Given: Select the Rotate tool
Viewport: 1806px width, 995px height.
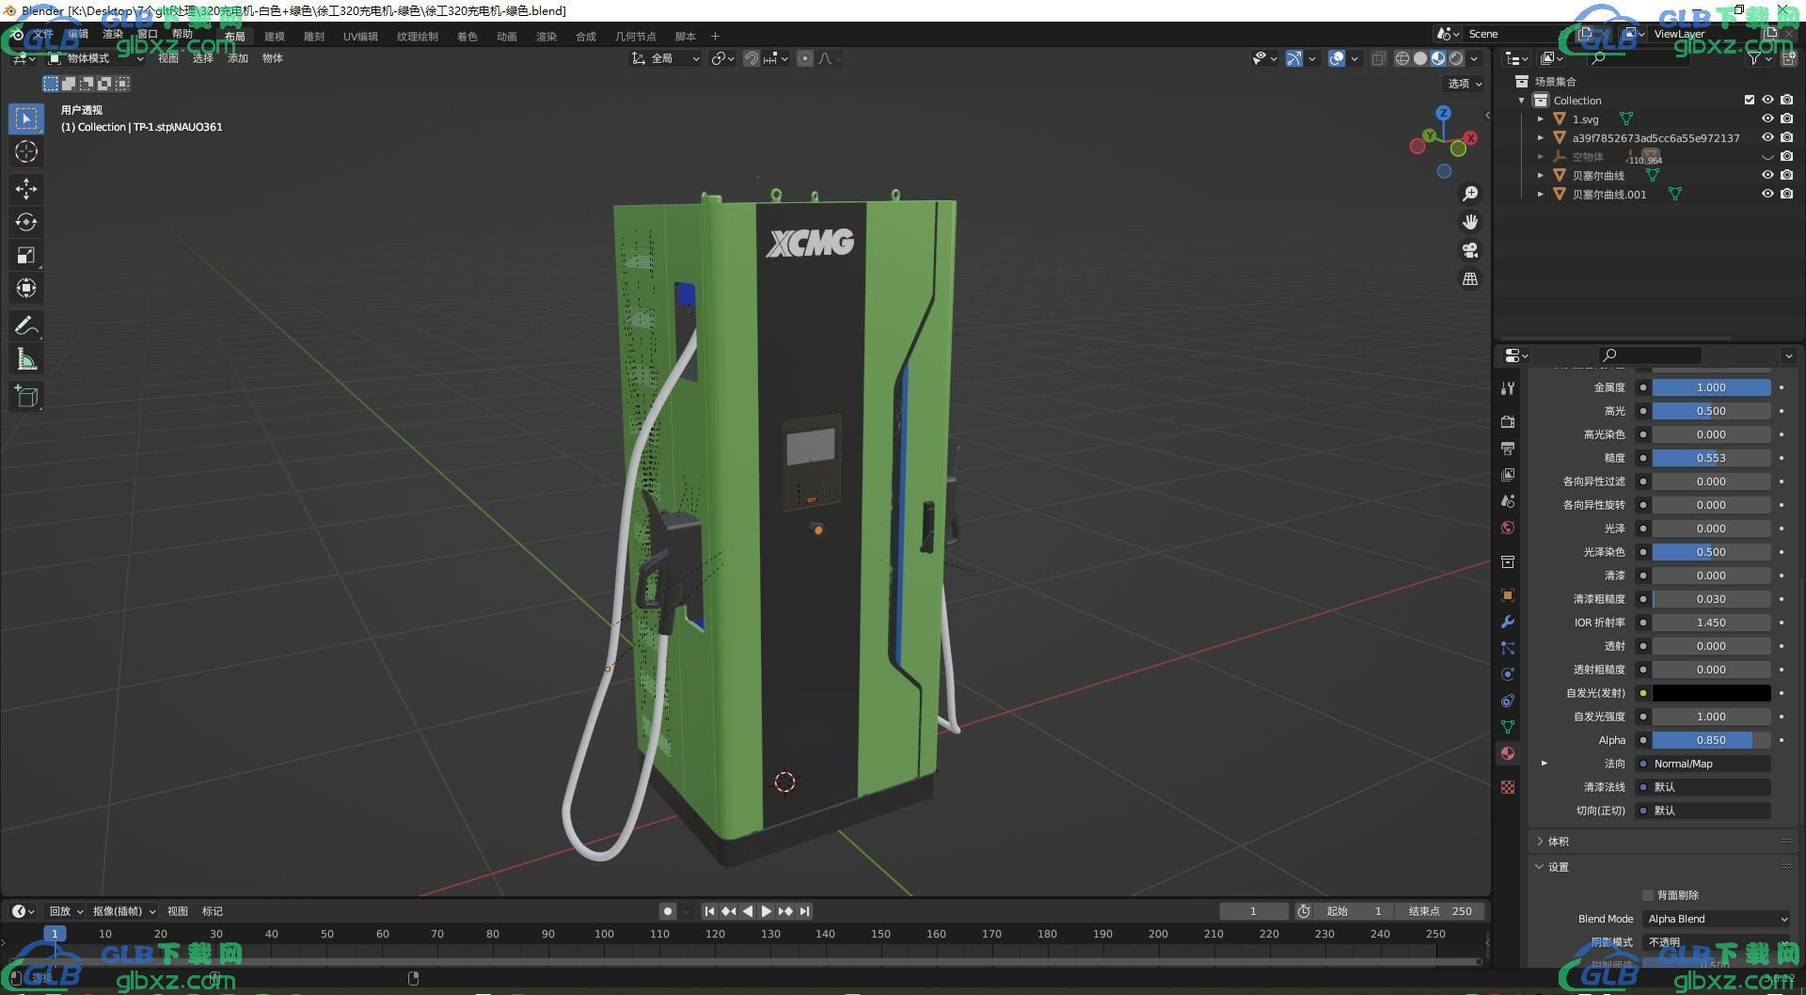Looking at the screenshot, I should pyautogui.click(x=26, y=222).
